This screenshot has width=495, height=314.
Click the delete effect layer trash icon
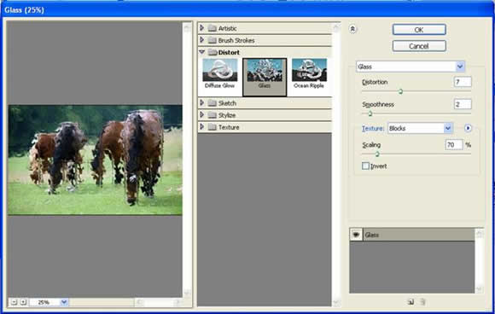click(x=423, y=302)
